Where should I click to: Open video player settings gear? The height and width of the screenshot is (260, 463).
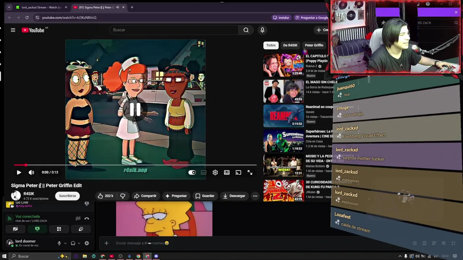[x=215, y=173]
